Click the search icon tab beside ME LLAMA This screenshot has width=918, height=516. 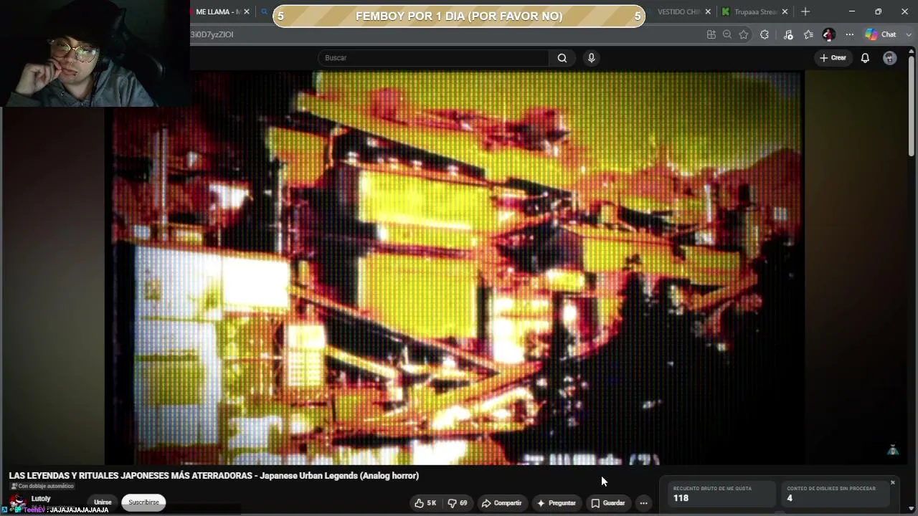click(264, 11)
